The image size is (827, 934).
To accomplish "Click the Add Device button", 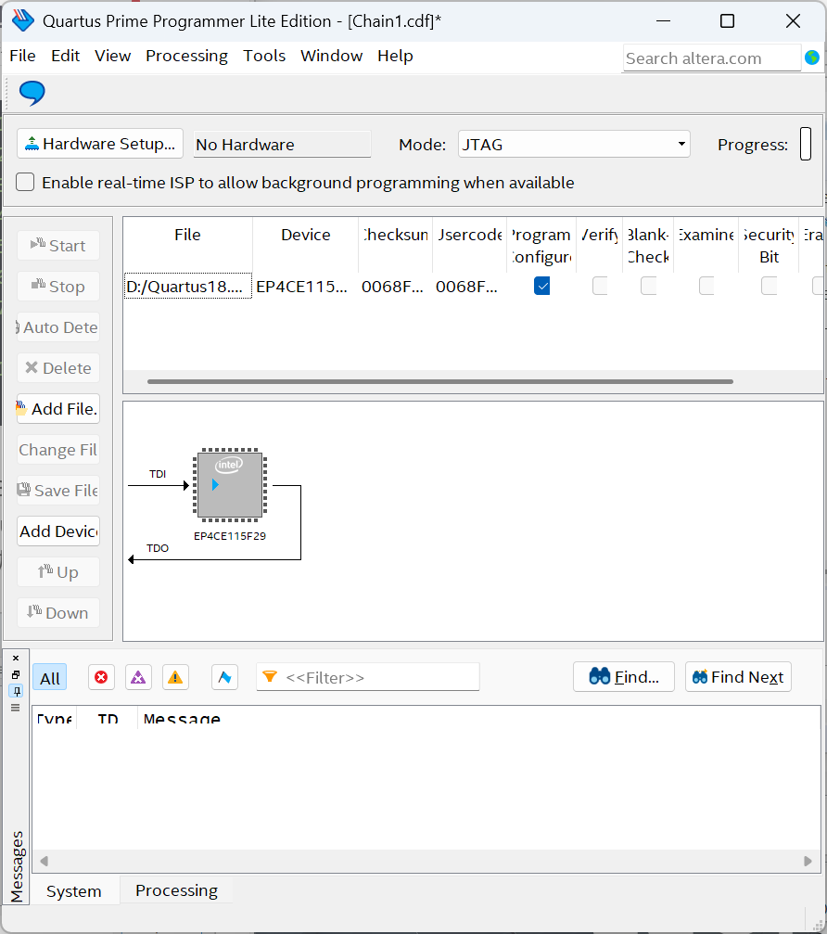I will pyautogui.click(x=58, y=531).
